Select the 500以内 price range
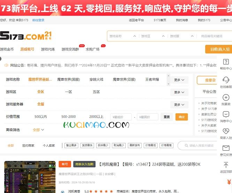Viewport: 232px width, 193px height. (41, 116)
